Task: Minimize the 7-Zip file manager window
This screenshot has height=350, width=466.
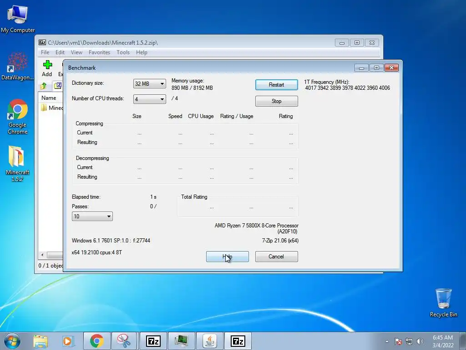Action: 342,43
